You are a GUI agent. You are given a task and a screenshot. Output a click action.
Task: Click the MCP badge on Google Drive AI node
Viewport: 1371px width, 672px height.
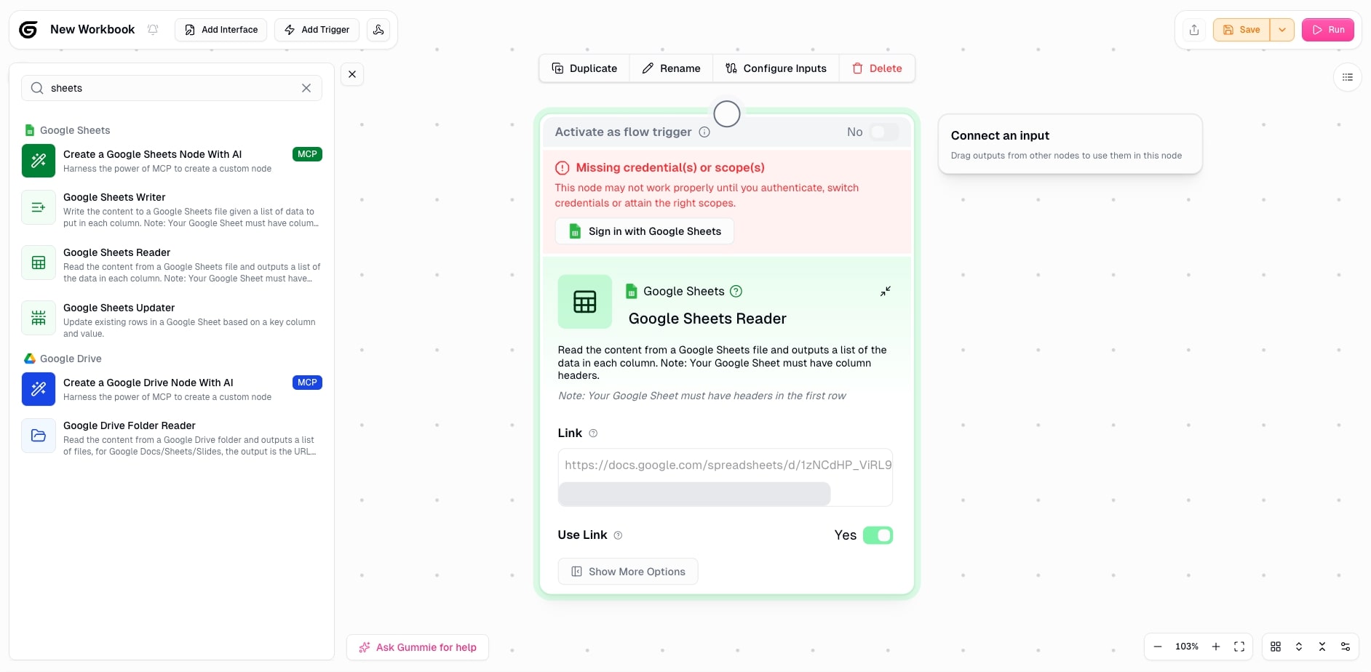[307, 383]
